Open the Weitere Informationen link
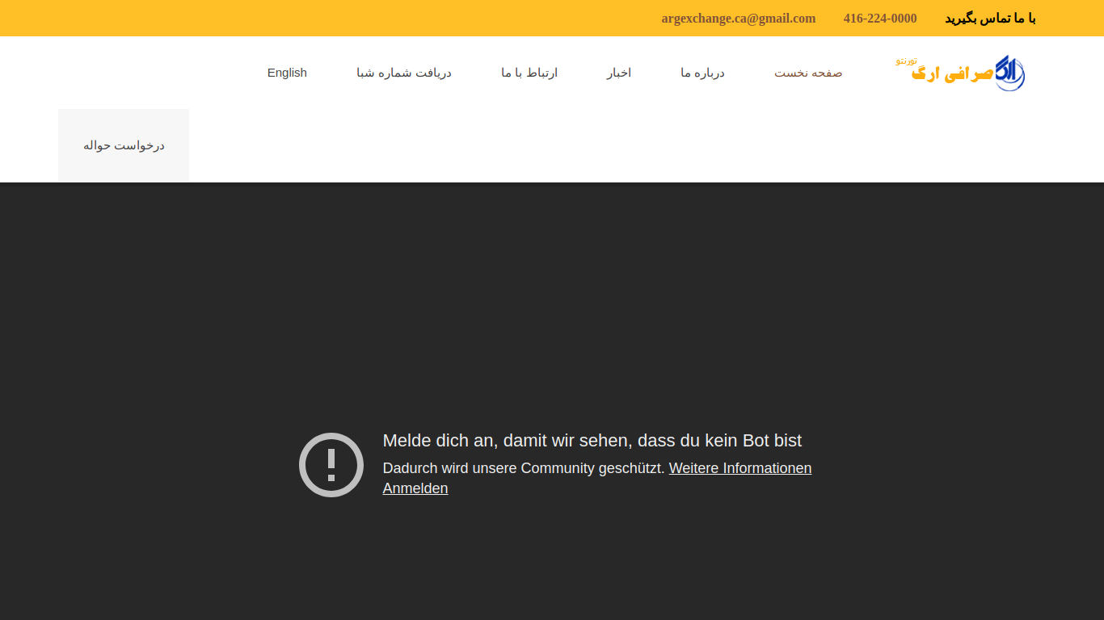This screenshot has width=1104, height=620. (740, 468)
